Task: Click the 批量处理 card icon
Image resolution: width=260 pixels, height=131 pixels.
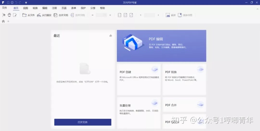Action: 155,103
